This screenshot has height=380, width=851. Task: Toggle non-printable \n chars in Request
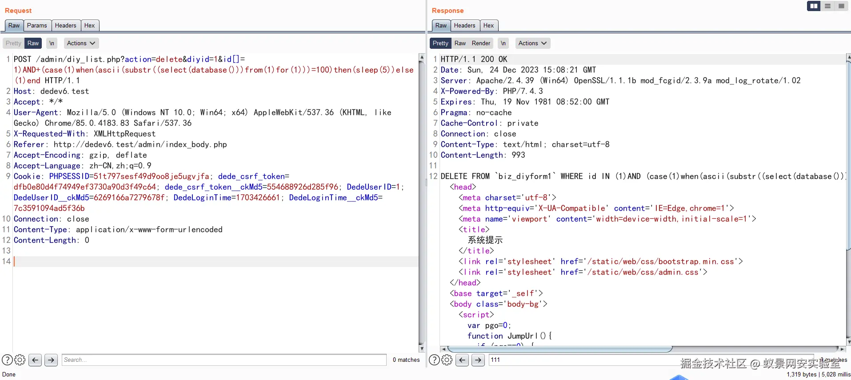click(x=52, y=43)
